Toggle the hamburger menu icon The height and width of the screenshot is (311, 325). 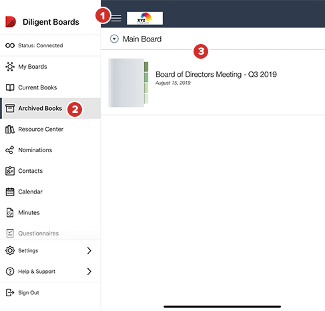(116, 18)
